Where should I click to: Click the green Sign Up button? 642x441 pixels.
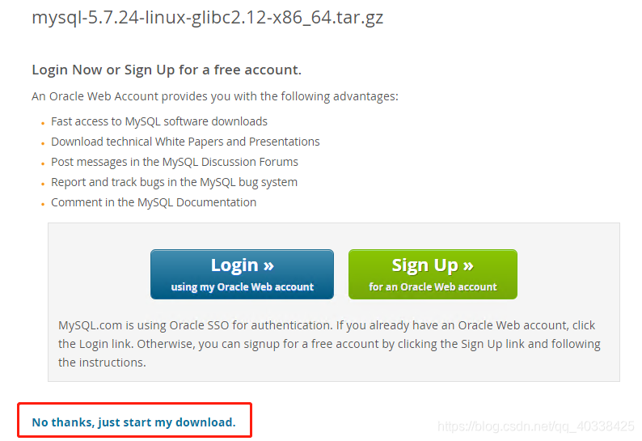(433, 274)
